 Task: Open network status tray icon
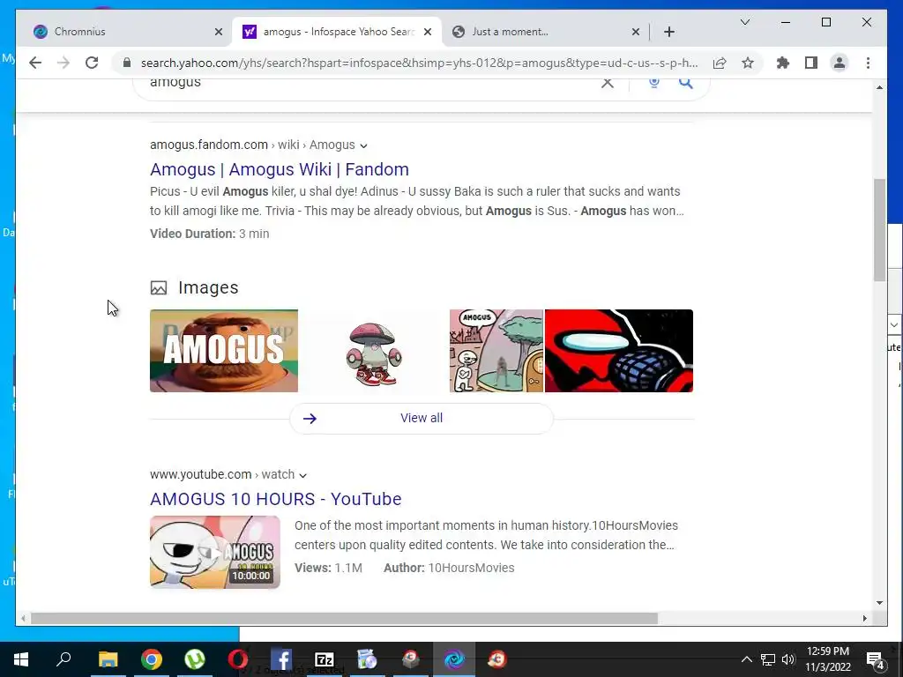point(768,659)
